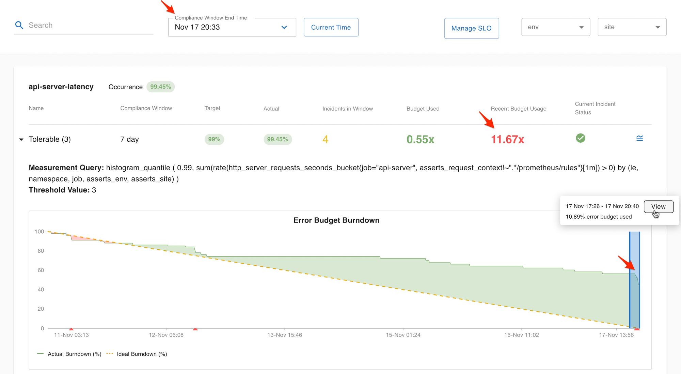Open Compliance Window End Time dropdown
This screenshot has height=374, width=681.
[x=232, y=27]
